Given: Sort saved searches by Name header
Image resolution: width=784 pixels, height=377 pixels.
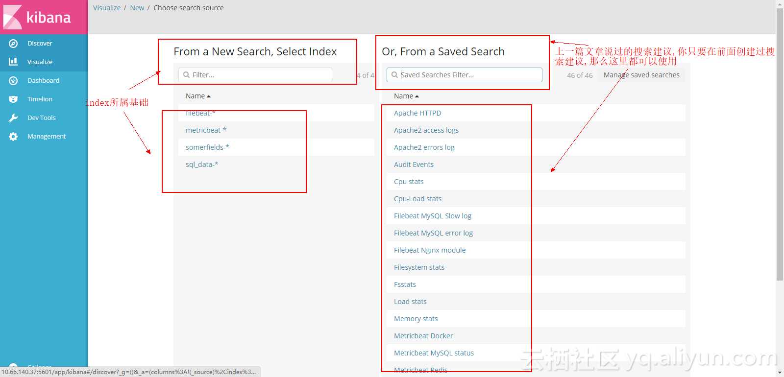Looking at the screenshot, I should click(x=406, y=96).
